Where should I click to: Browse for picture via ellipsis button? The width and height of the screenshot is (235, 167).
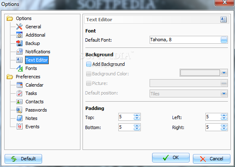click(x=224, y=83)
